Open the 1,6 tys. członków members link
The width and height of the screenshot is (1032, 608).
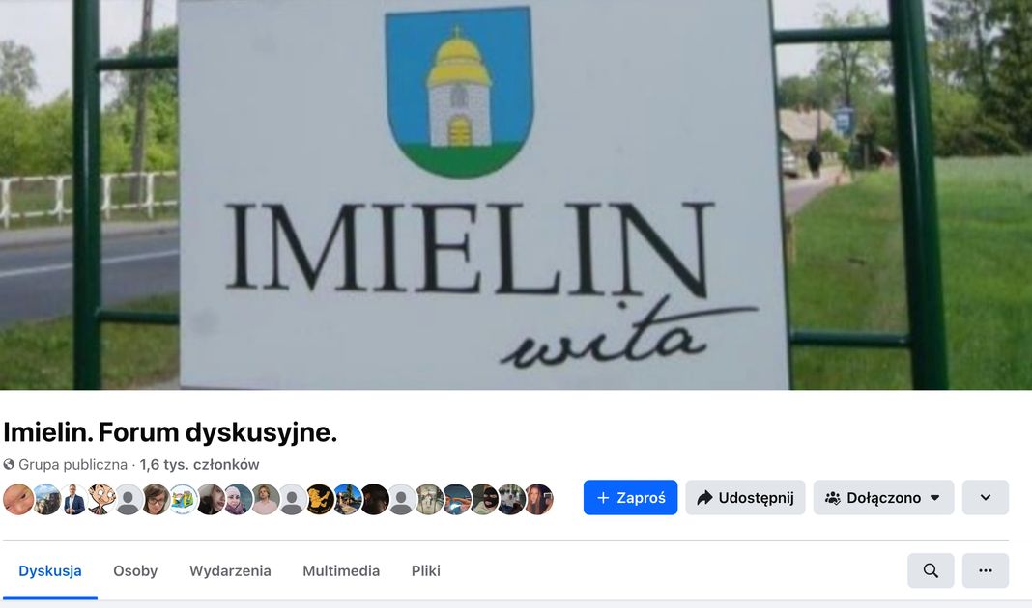[199, 465]
